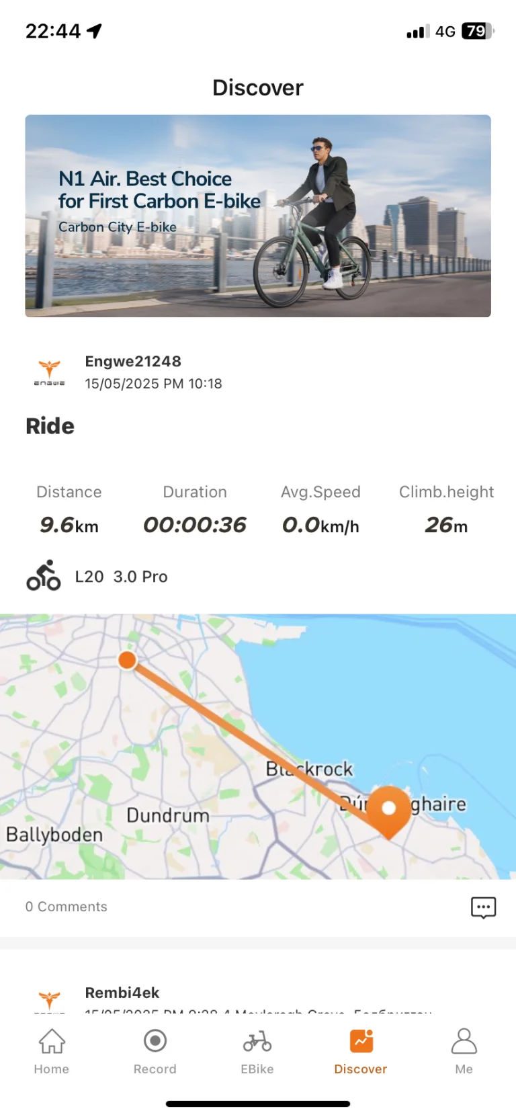Open the Discover tab
The width and height of the screenshot is (516, 1117).
coord(360,1052)
